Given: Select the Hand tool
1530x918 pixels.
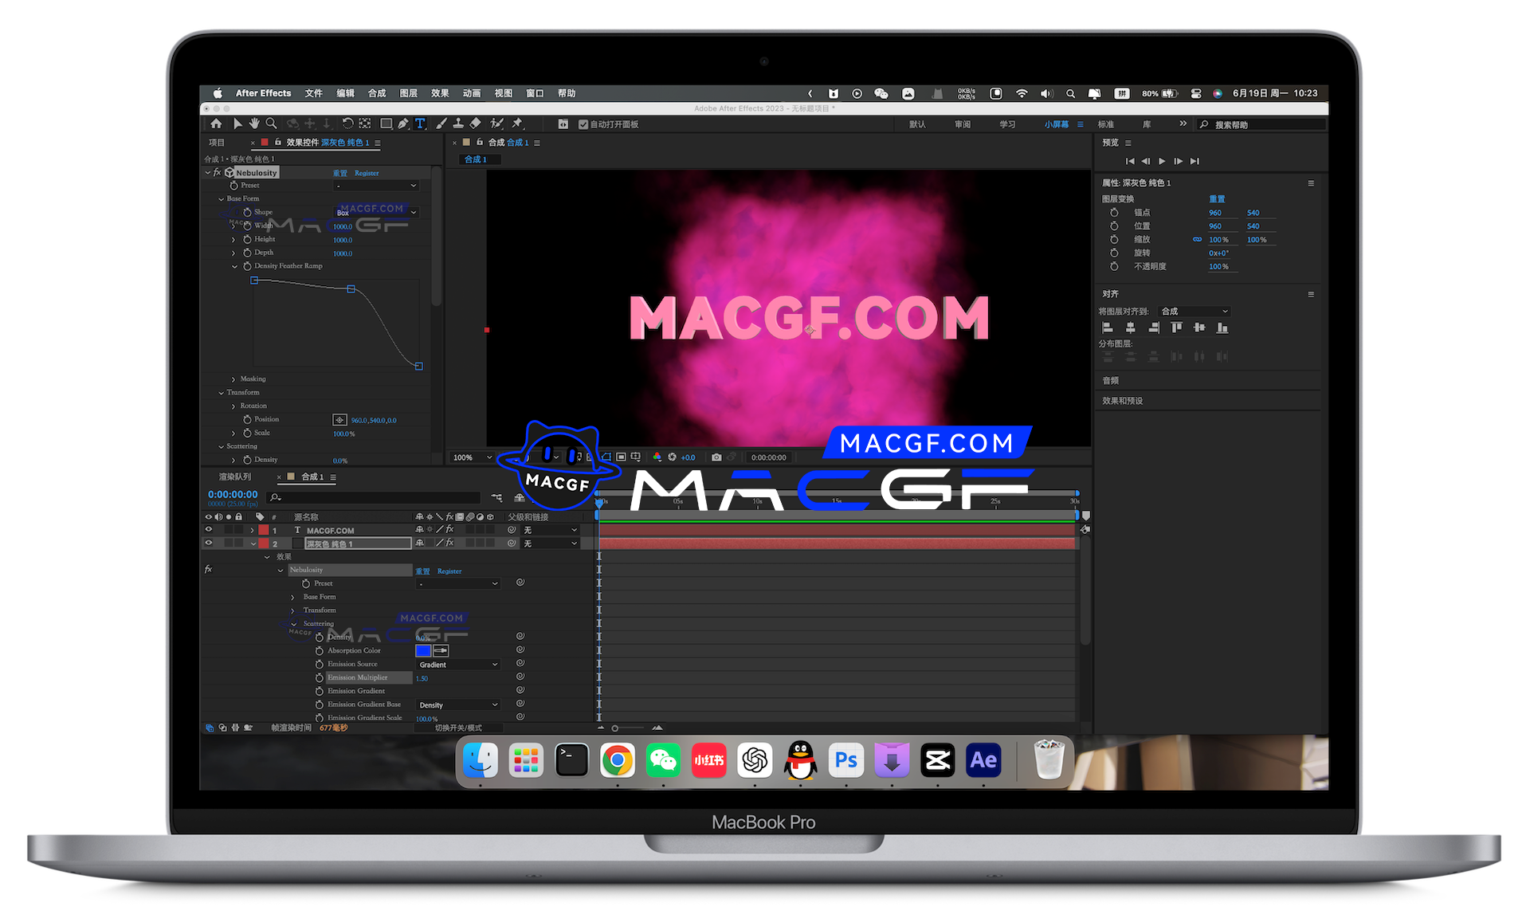Looking at the screenshot, I should click(255, 124).
